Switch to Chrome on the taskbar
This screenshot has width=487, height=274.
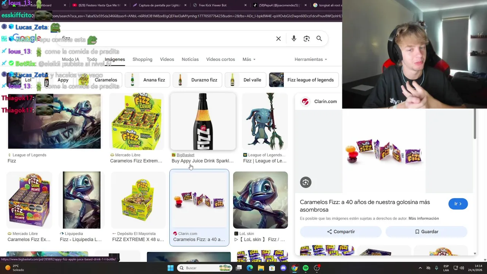294,268
